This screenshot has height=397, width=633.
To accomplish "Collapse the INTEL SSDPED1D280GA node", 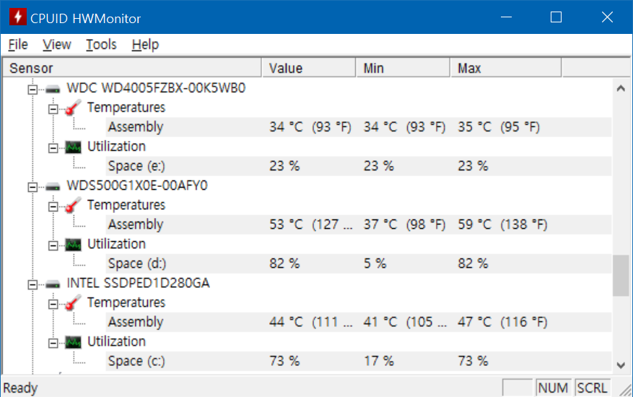I will (x=32, y=284).
